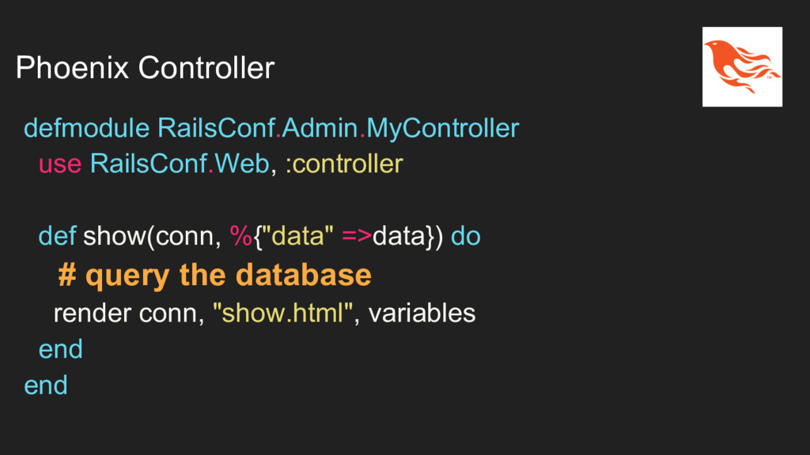Click the pink => arrow operator
Screen dimensions: 810x455
[357, 236]
